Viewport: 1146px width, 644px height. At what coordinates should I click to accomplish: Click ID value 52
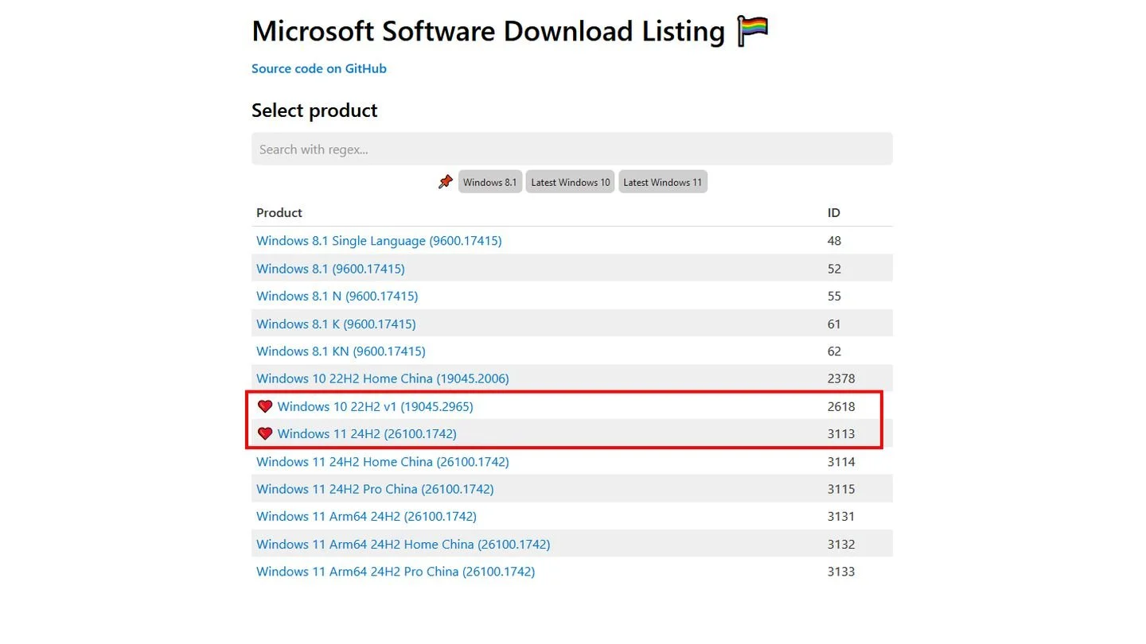pos(834,269)
